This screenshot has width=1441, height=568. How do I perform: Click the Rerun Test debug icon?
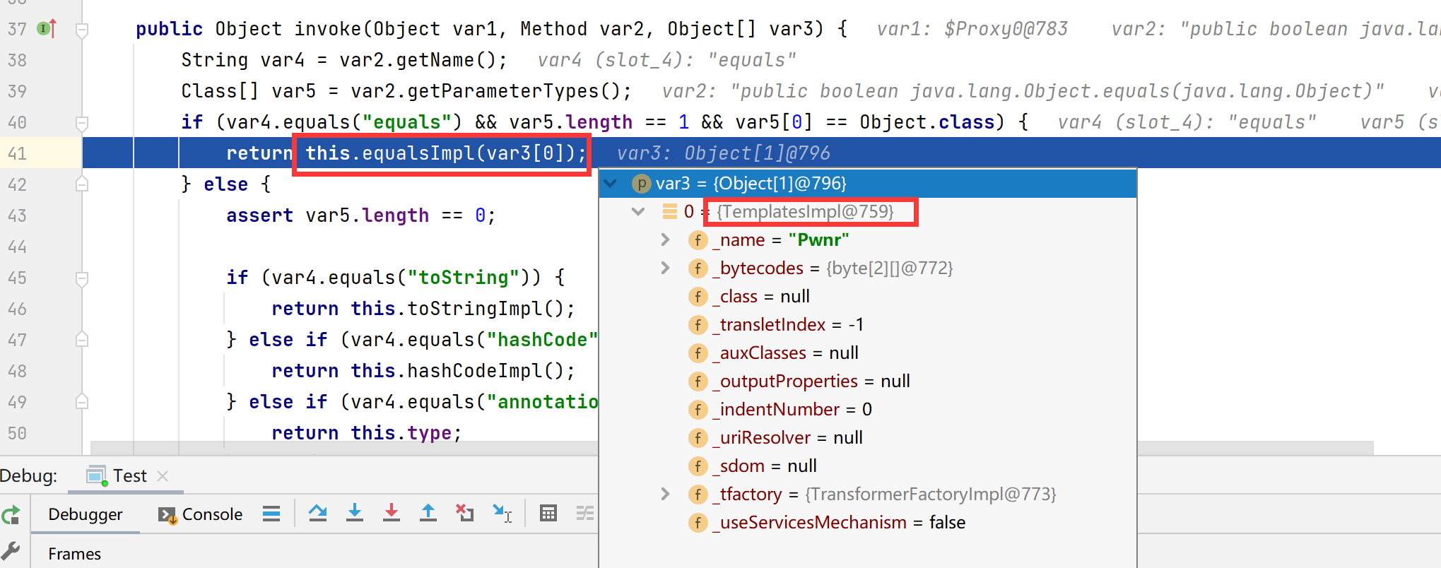click(x=11, y=515)
